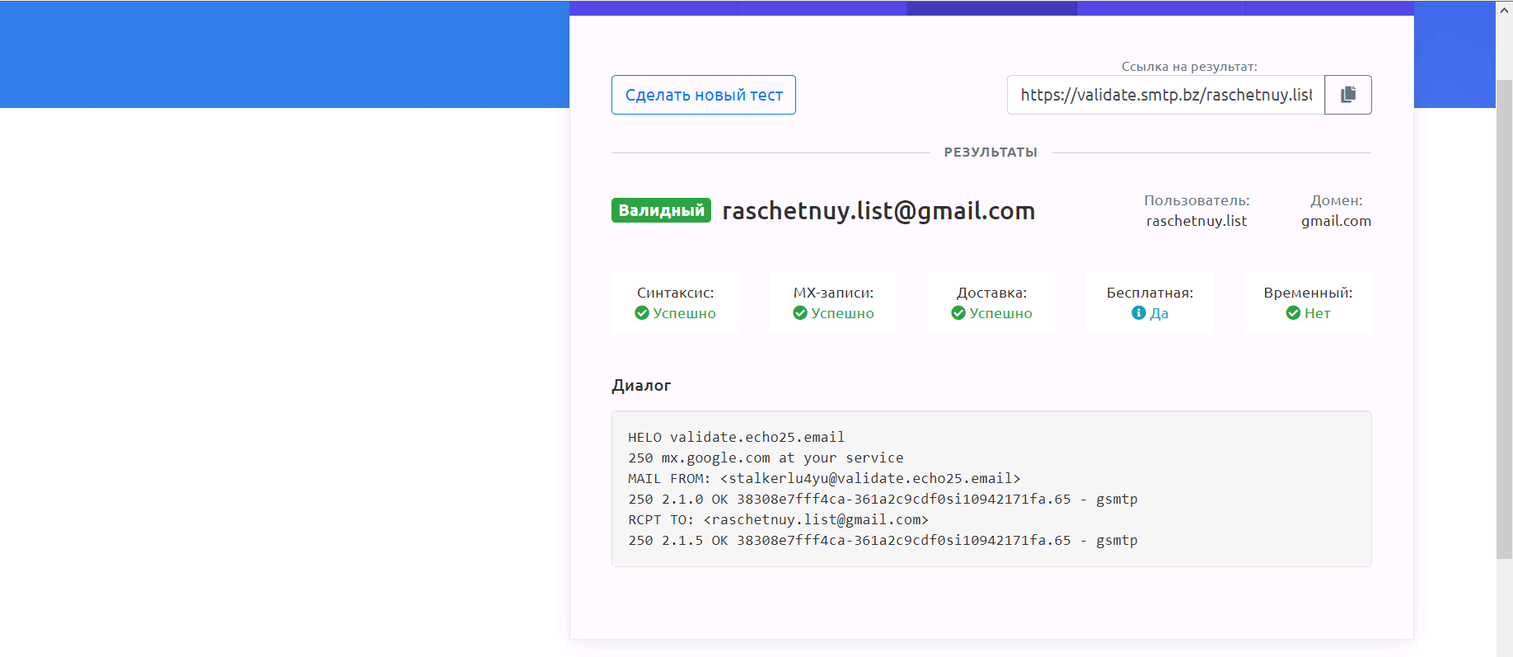This screenshot has width=1513, height=657.
Task: Click the Временный label
Action: coord(1308,293)
